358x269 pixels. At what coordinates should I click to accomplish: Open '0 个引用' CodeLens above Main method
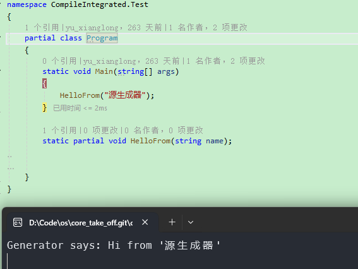tap(59, 61)
